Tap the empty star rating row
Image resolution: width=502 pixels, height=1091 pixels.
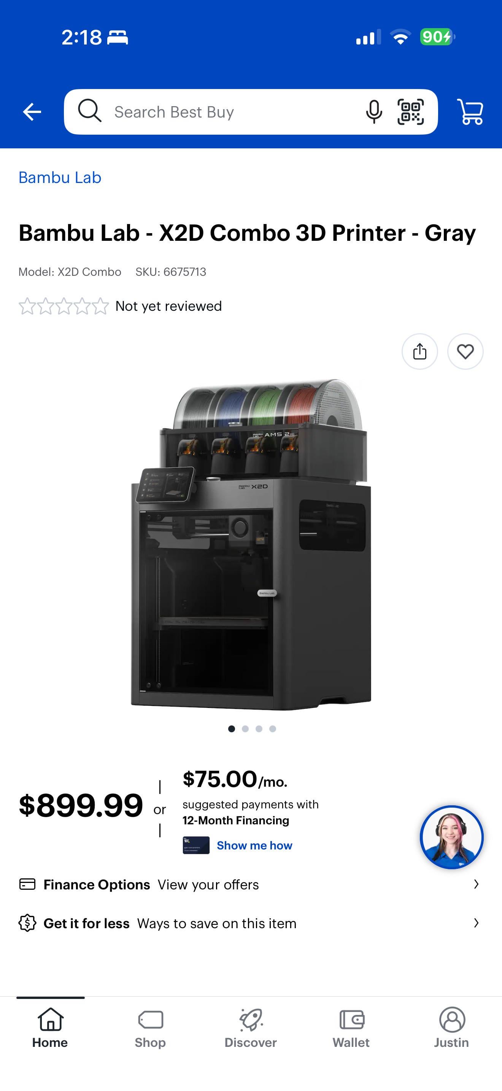coord(64,306)
